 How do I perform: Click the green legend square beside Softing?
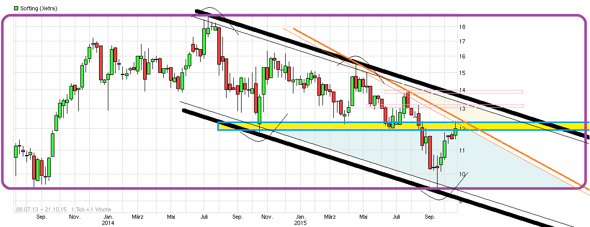[x=16, y=8]
